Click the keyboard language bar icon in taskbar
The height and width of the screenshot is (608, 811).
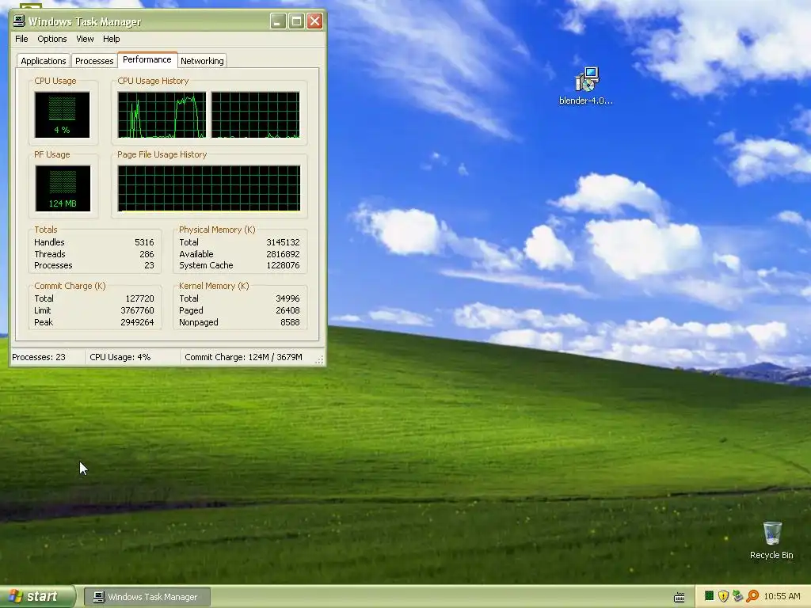[679, 597]
